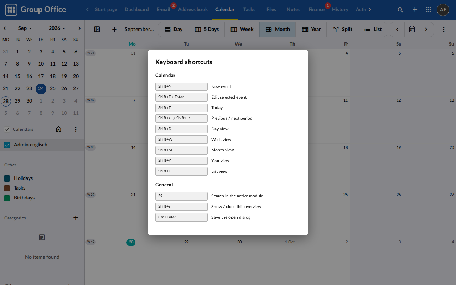The width and height of the screenshot is (456, 285).
Task: Open the E-mail tab
Action: (164, 10)
